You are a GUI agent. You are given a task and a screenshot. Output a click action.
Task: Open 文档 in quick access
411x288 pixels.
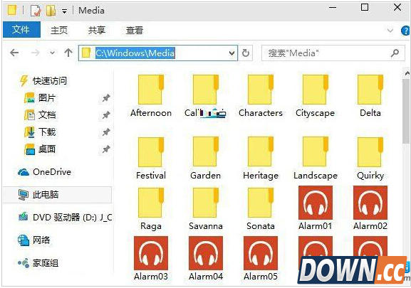click(40, 114)
